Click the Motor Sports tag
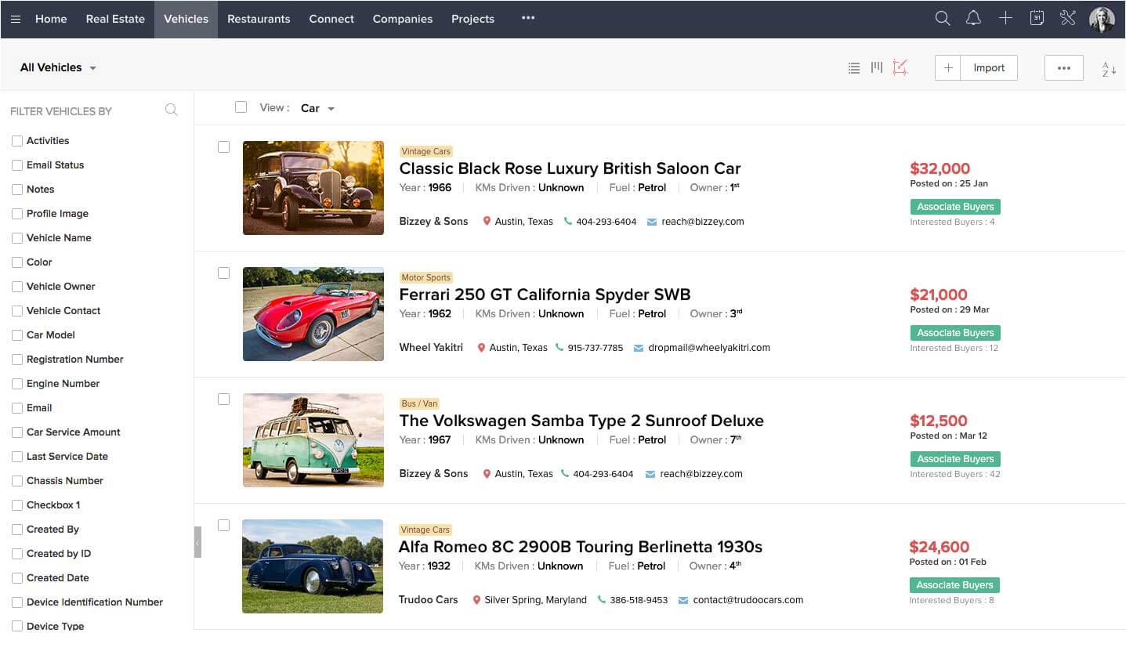 tap(425, 277)
